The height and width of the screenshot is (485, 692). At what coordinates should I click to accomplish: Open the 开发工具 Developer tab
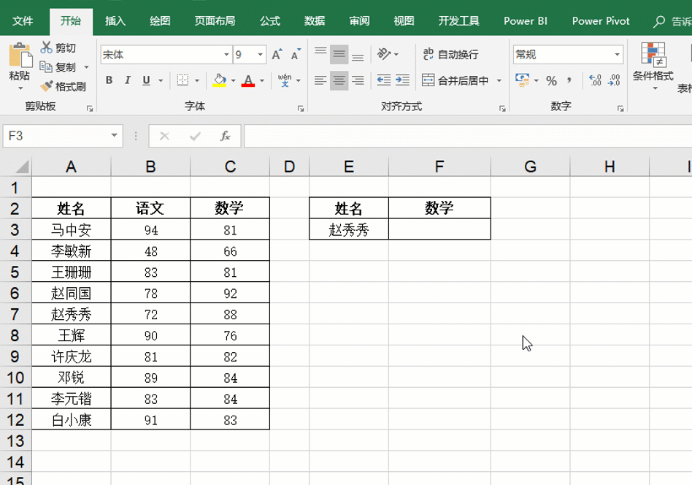tap(459, 20)
